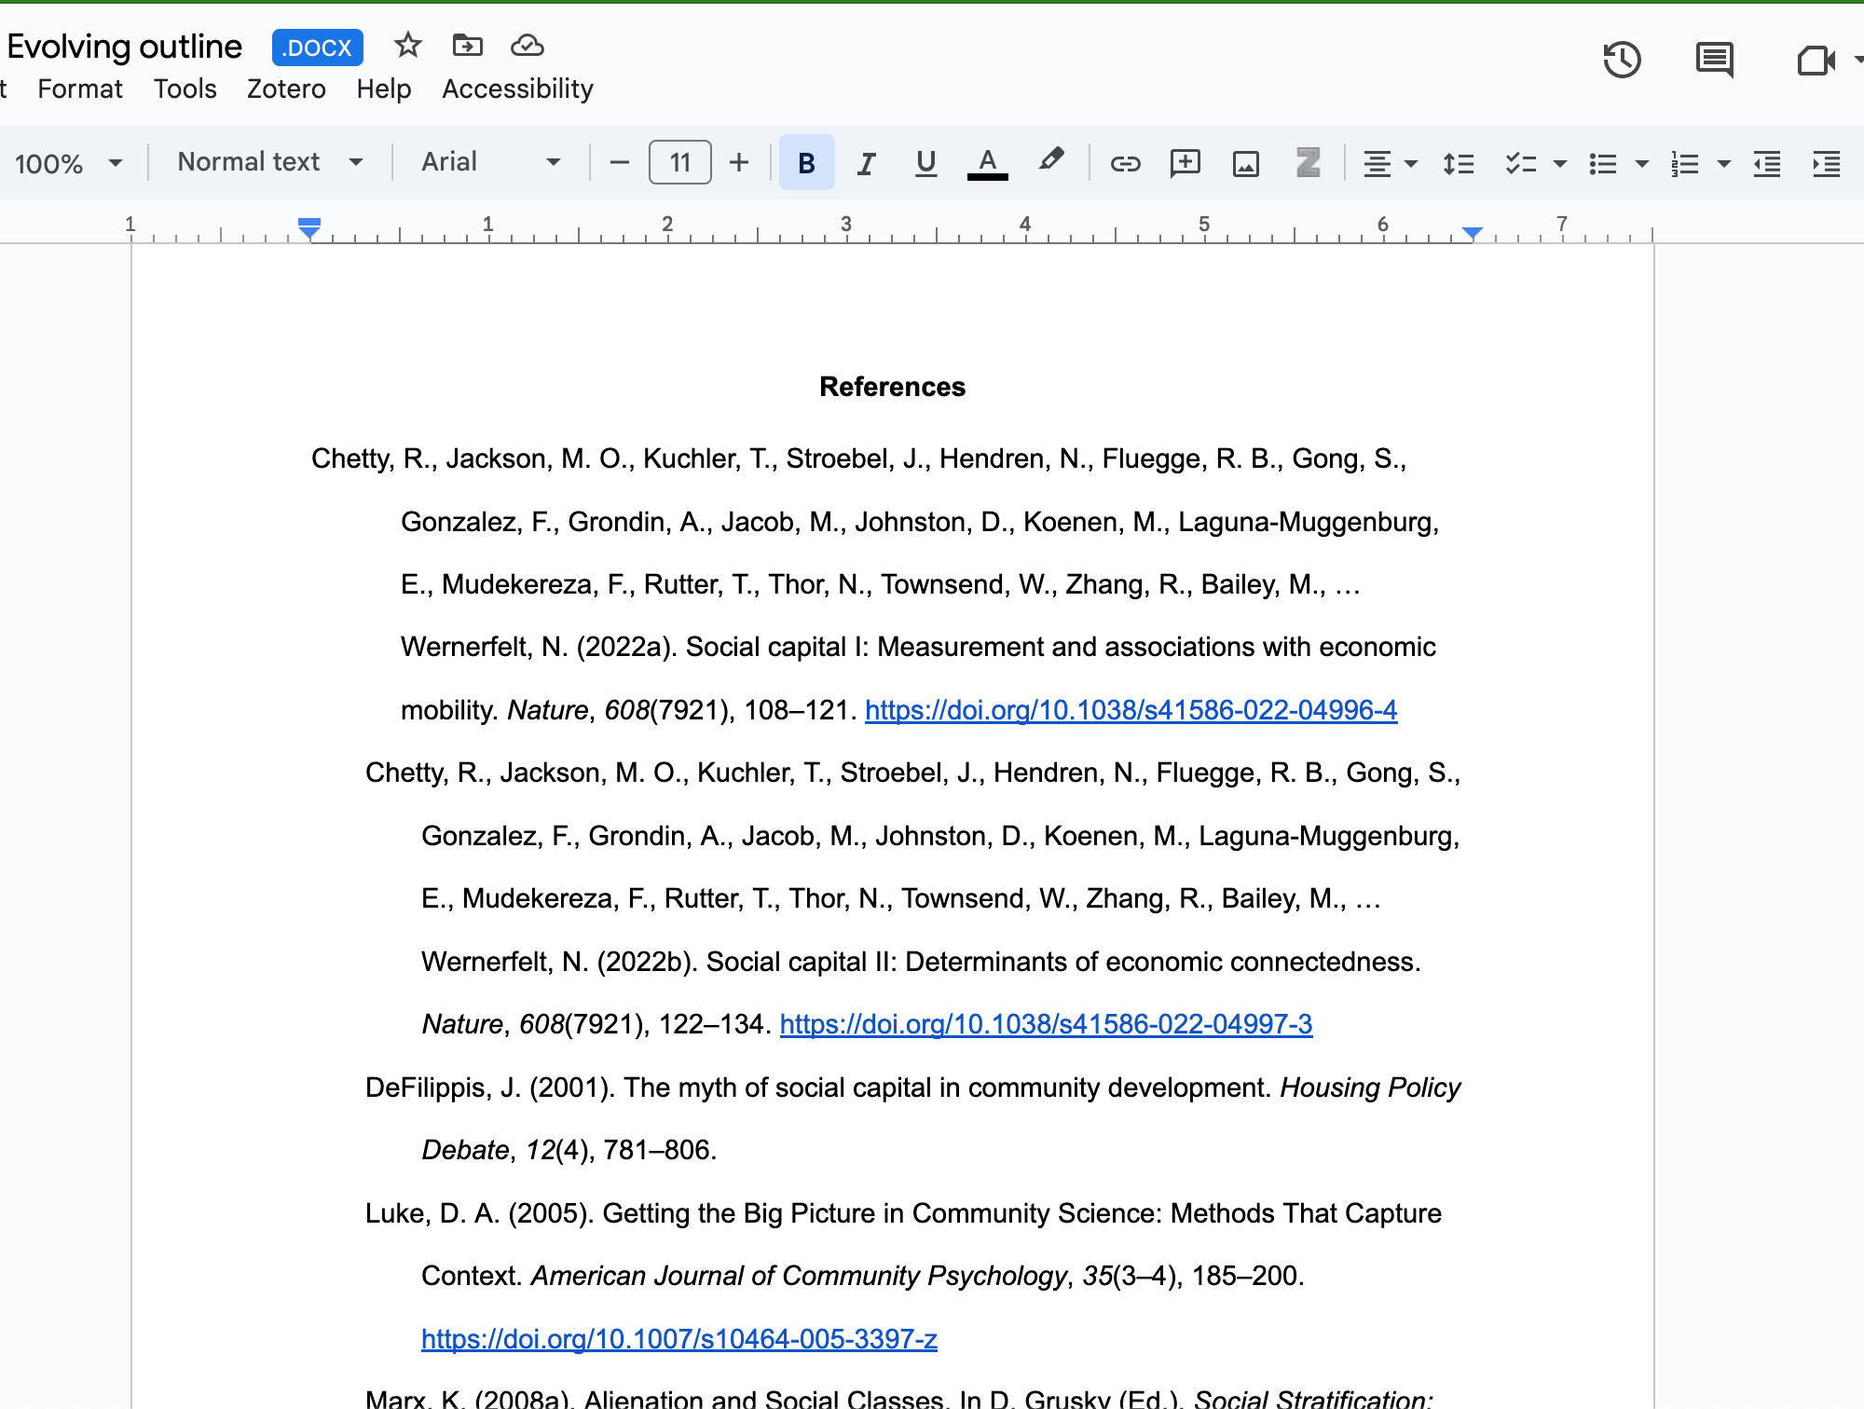Click the insert image icon
This screenshot has height=1409, width=1864.
coord(1245,163)
